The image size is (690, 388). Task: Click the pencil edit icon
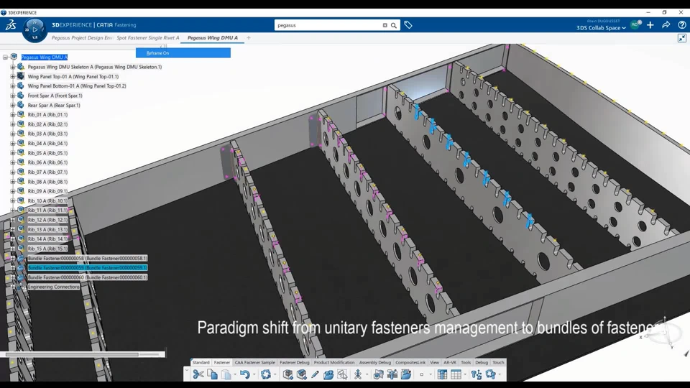click(x=315, y=374)
